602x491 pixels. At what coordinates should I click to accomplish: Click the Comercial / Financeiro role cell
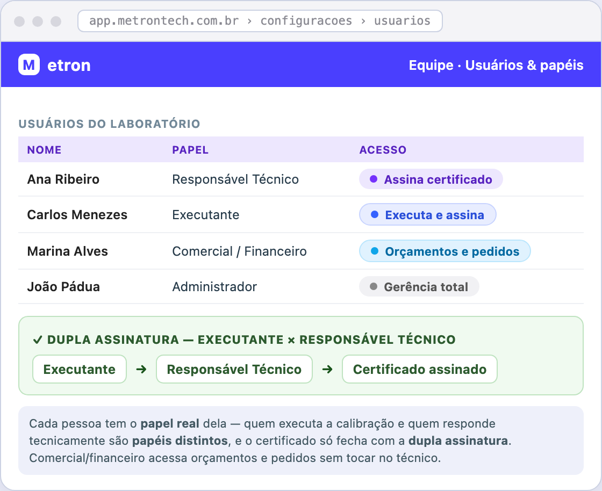[240, 251]
